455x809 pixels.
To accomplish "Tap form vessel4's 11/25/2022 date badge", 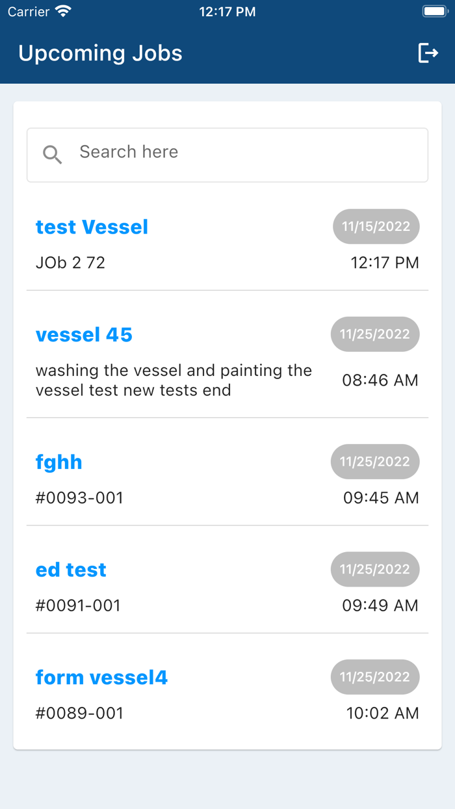I will click(x=374, y=677).
